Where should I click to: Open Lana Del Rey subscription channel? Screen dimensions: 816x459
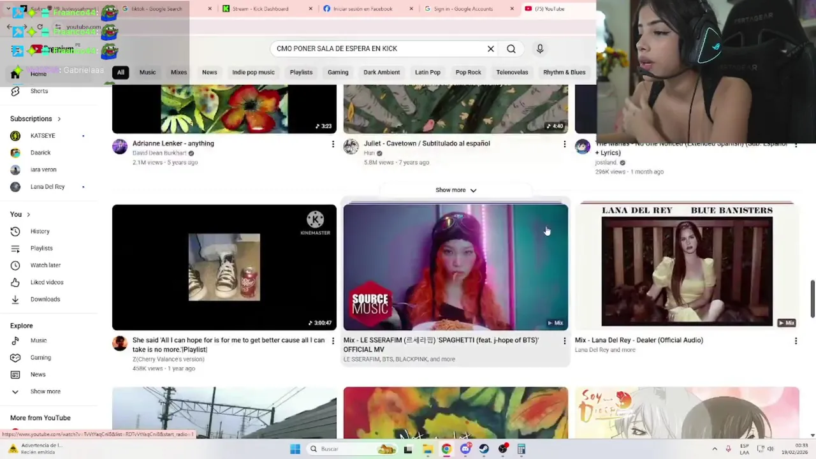(47, 187)
